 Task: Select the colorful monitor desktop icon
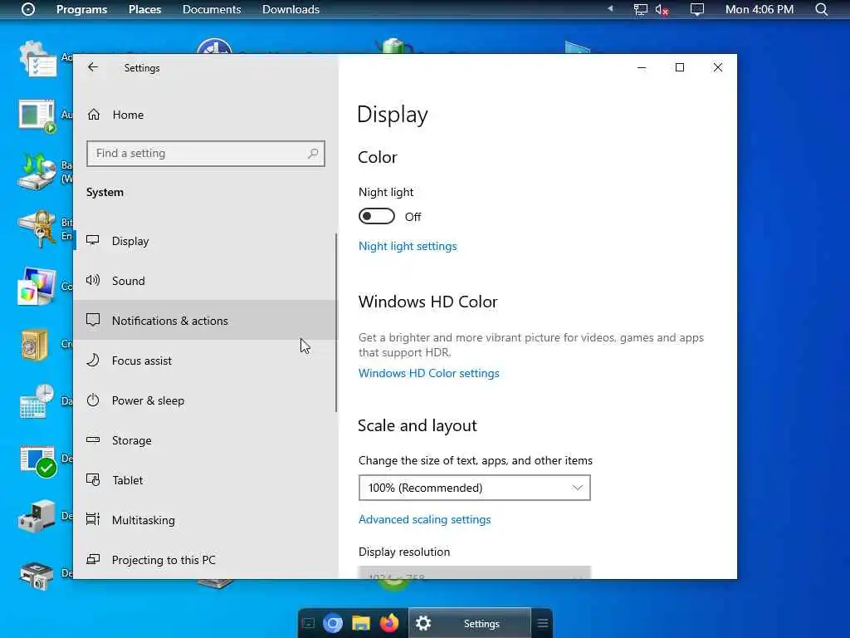coord(37,287)
